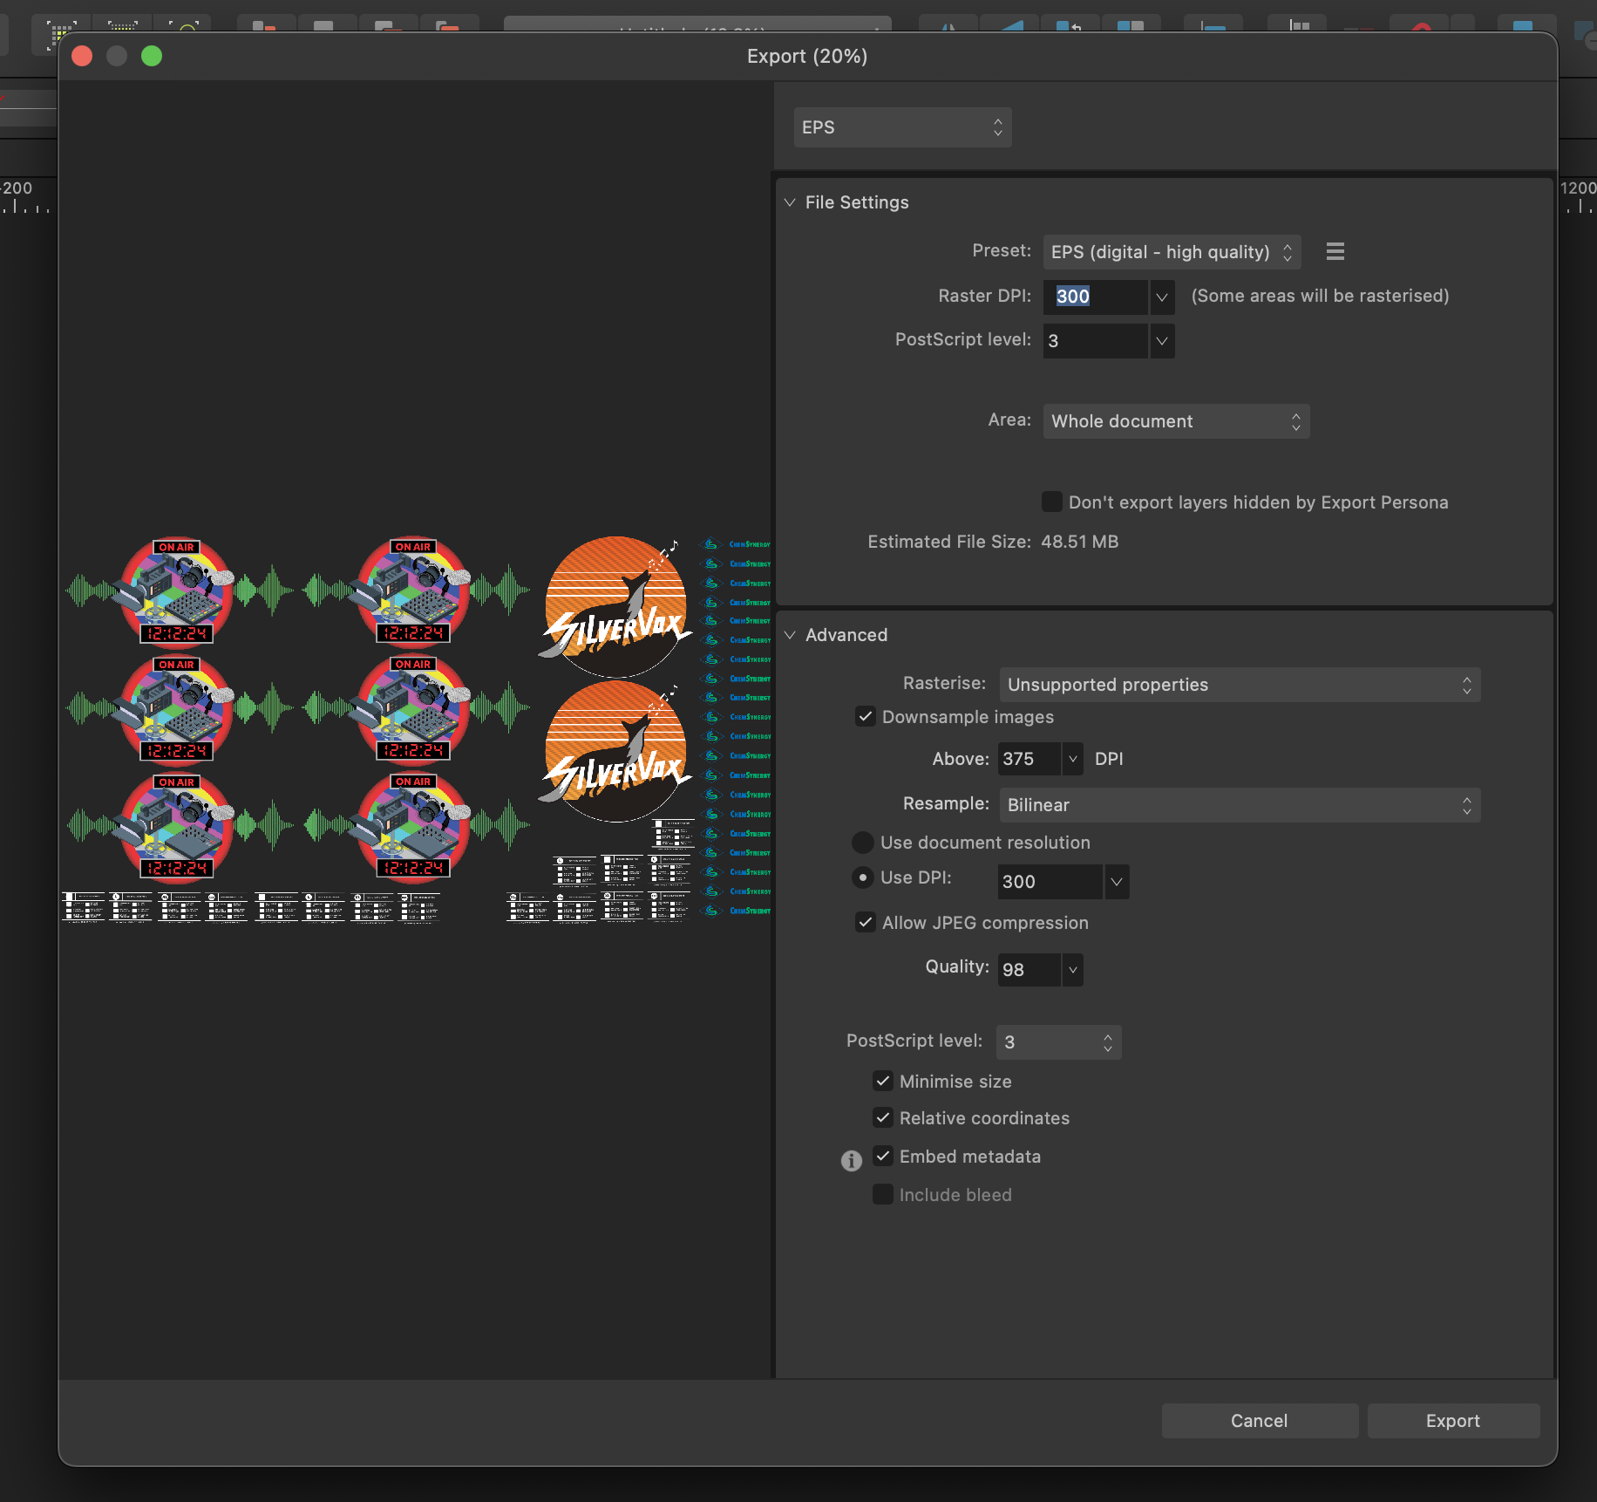Image resolution: width=1597 pixels, height=1502 pixels.
Task: Click the Quality field showing 98
Action: pos(1030,970)
